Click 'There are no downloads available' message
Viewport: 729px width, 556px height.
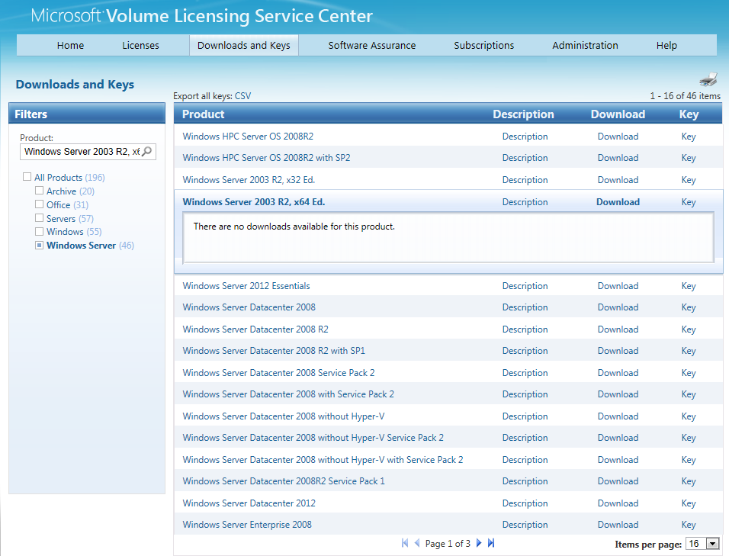click(x=294, y=227)
